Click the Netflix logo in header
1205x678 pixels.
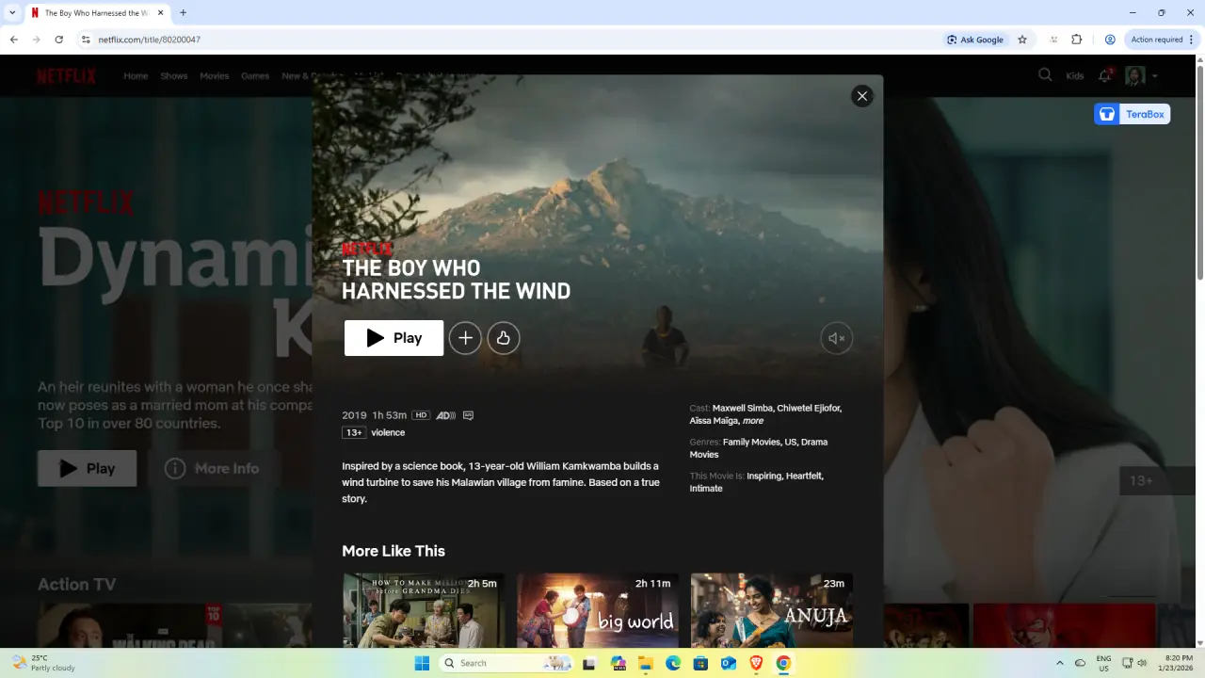point(67,76)
